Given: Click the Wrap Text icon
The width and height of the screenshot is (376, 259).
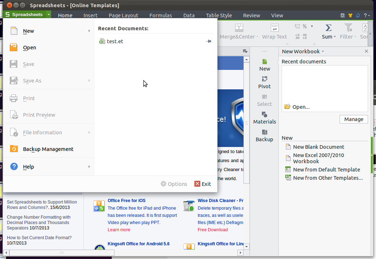Looking at the screenshot, I should 274,28.
